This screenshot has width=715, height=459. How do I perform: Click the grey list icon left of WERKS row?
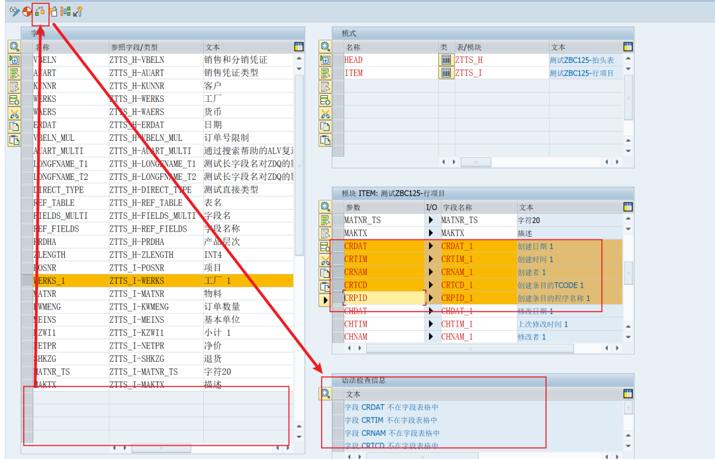click(x=15, y=87)
